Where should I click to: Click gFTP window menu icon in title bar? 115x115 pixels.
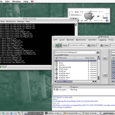[x=54, y=37]
